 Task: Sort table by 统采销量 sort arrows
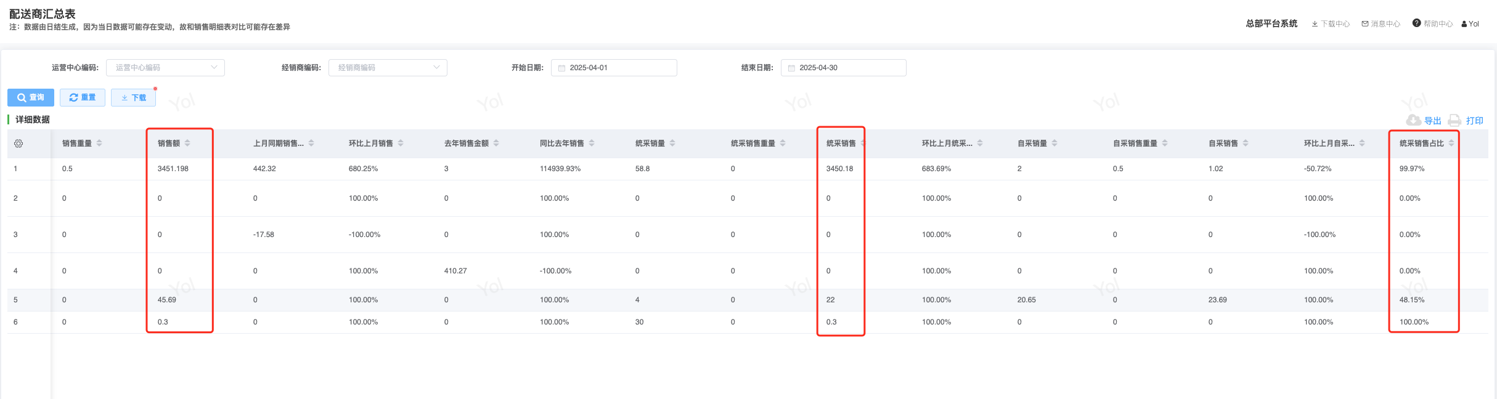[x=672, y=143]
